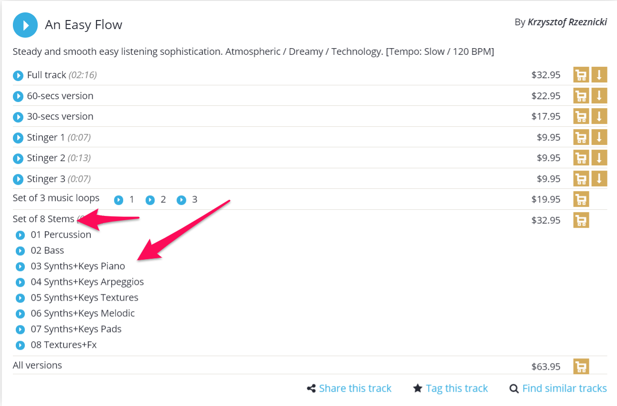
Task: Open composer Krzysztof Rzeznicki's page
Action: click(567, 21)
